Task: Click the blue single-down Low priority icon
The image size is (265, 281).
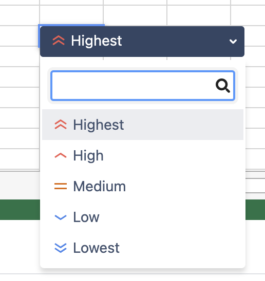Action: coord(61,217)
